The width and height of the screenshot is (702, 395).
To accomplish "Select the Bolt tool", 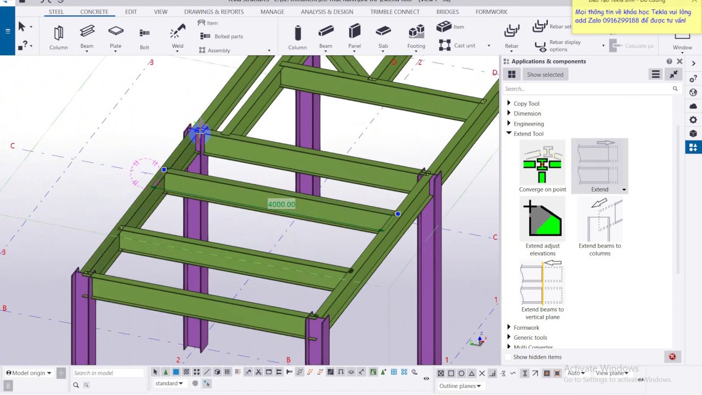I will (x=144, y=38).
